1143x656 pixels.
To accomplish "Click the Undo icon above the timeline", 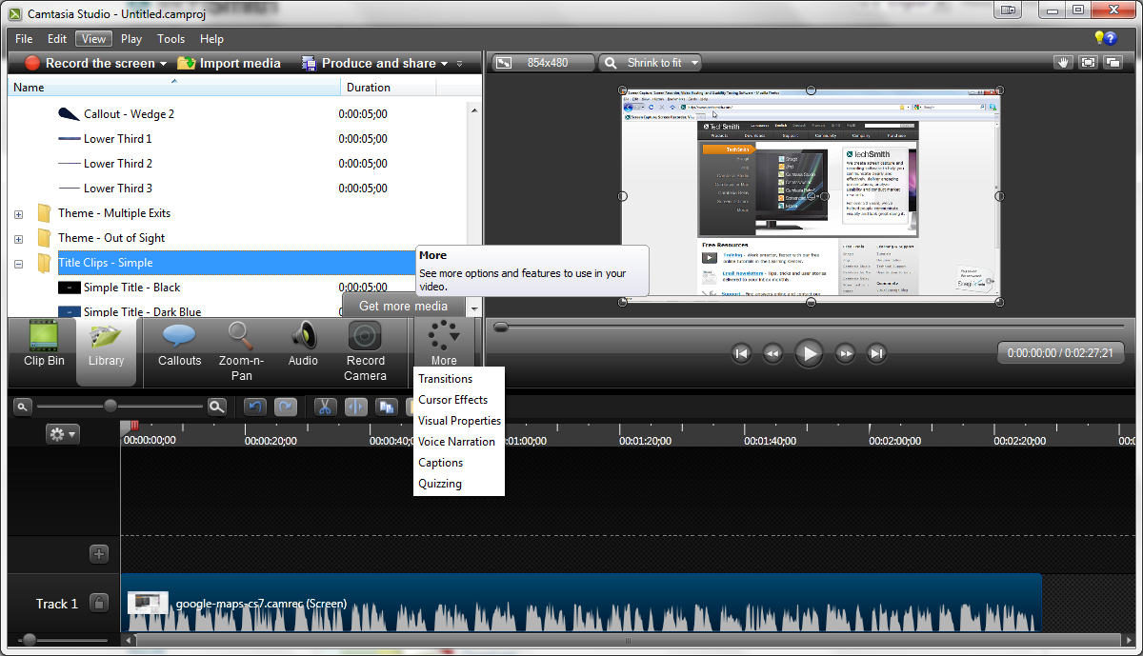I will (255, 407).
